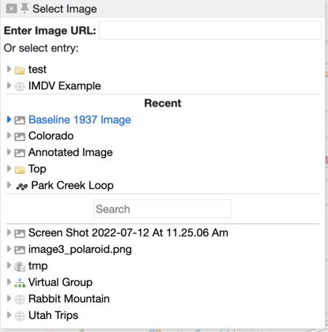The image size is (328, 332).
Task: Expand the Colorado entry arrow
Action: pos(9,136)
